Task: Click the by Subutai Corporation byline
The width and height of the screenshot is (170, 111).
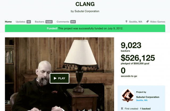Action: click(x=85, y=11)
